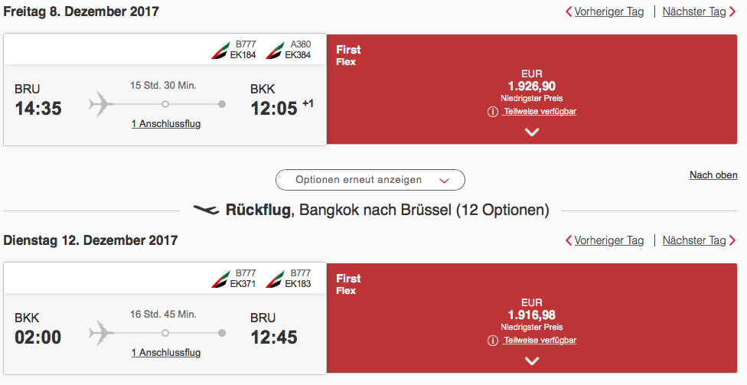Open 1 Anschlussflug link for outbound flight
747x385 pixels.
coord(166,123)
